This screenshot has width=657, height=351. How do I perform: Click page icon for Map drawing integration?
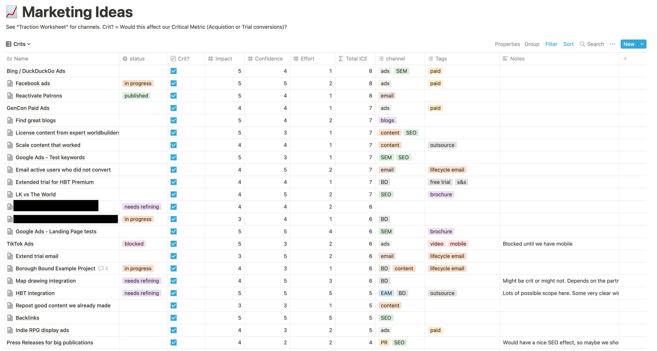(x=10, y=281)
